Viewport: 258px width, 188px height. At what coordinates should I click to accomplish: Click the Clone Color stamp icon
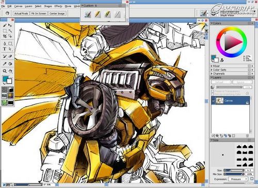click(222, 60)
